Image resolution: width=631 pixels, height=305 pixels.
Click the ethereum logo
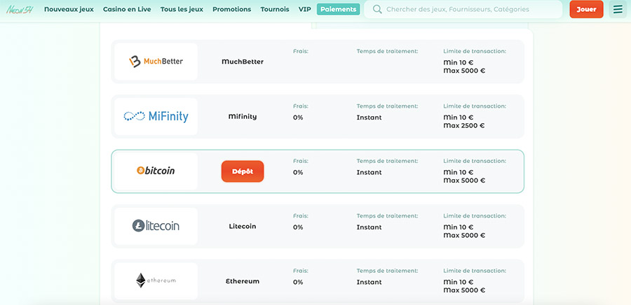[x=156, y=281]
